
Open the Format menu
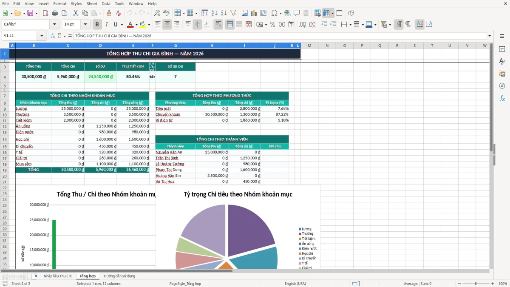pyautogui.click(x=59, y=3)
